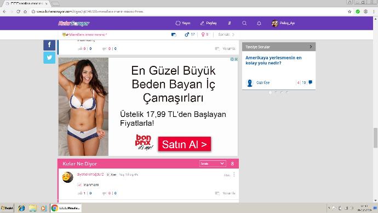This screenshot has width=378, height=213.
Task: Open Windows Media Player from the taskbar
Action: [43, 208]
